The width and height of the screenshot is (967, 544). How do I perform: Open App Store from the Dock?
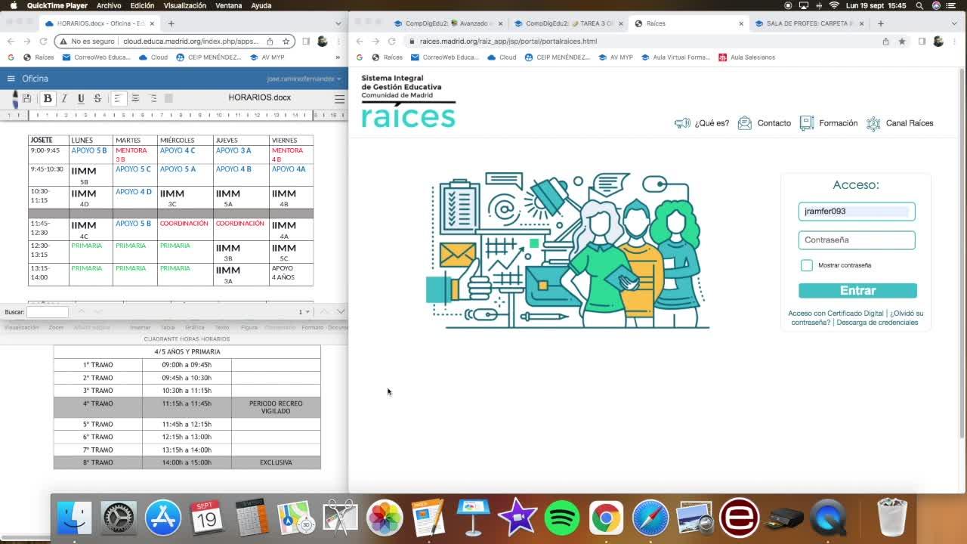point(162,518)
